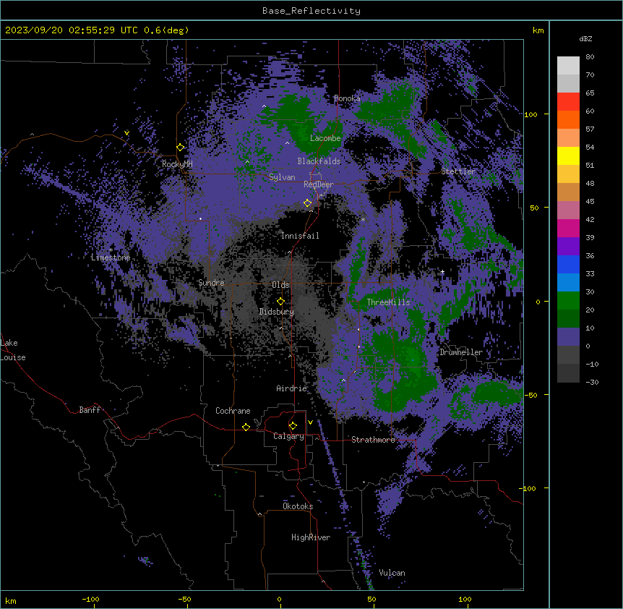This screenshot has height=609, width=623.
Task: Click the 2023/09/20 02:55:29 UTC timestamp
Action: [97, 30]
